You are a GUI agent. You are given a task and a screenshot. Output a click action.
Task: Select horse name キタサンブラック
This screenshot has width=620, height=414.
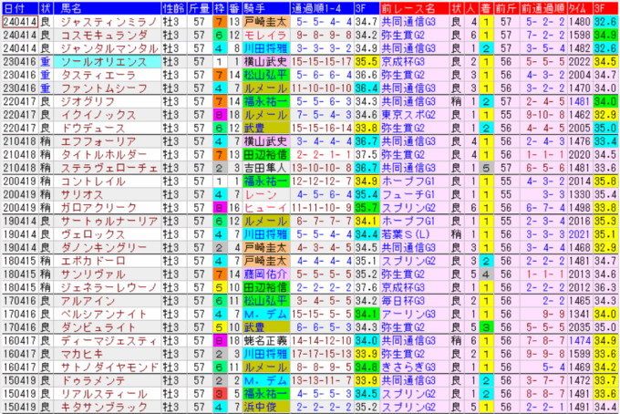click(104, 407)
